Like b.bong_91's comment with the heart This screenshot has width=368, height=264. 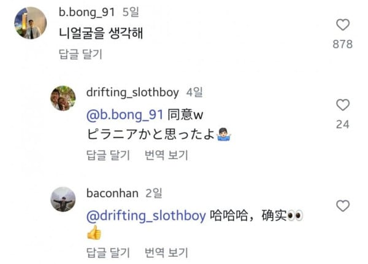(343, 25)
